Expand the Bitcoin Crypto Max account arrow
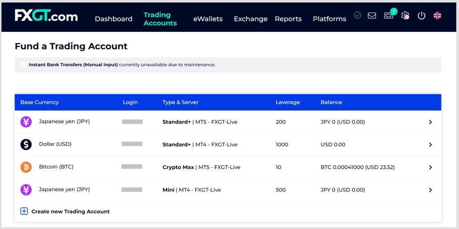 click(430, 167)
